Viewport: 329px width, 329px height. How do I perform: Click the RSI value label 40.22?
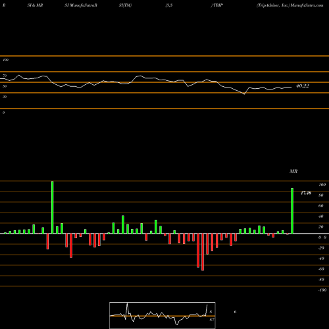coord(303,86)
